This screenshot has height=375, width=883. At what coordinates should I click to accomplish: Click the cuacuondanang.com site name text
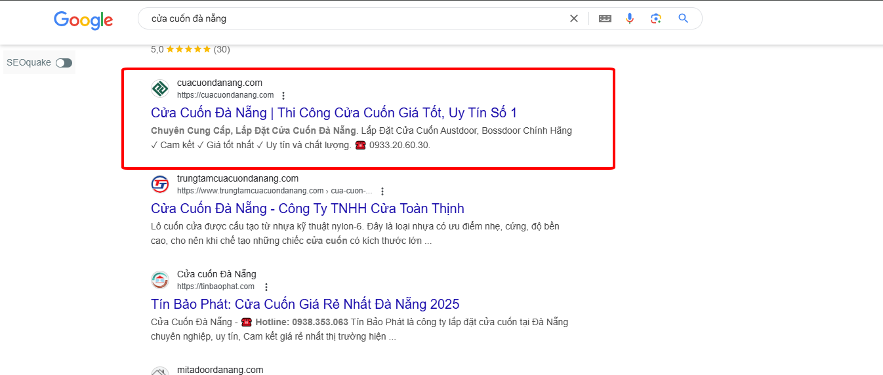click(220, 83)
